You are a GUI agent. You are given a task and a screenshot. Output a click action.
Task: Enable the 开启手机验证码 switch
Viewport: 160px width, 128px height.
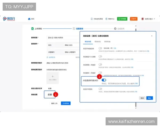[x=100, y=48]
